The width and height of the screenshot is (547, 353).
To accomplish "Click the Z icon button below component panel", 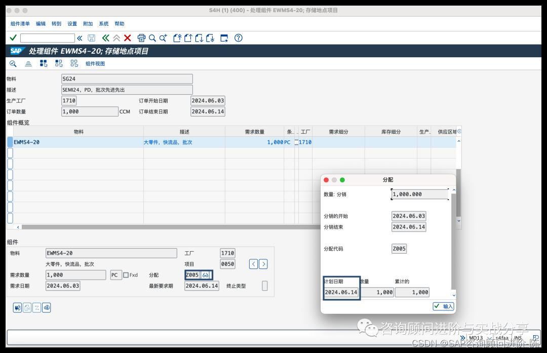I will point(37,307).
